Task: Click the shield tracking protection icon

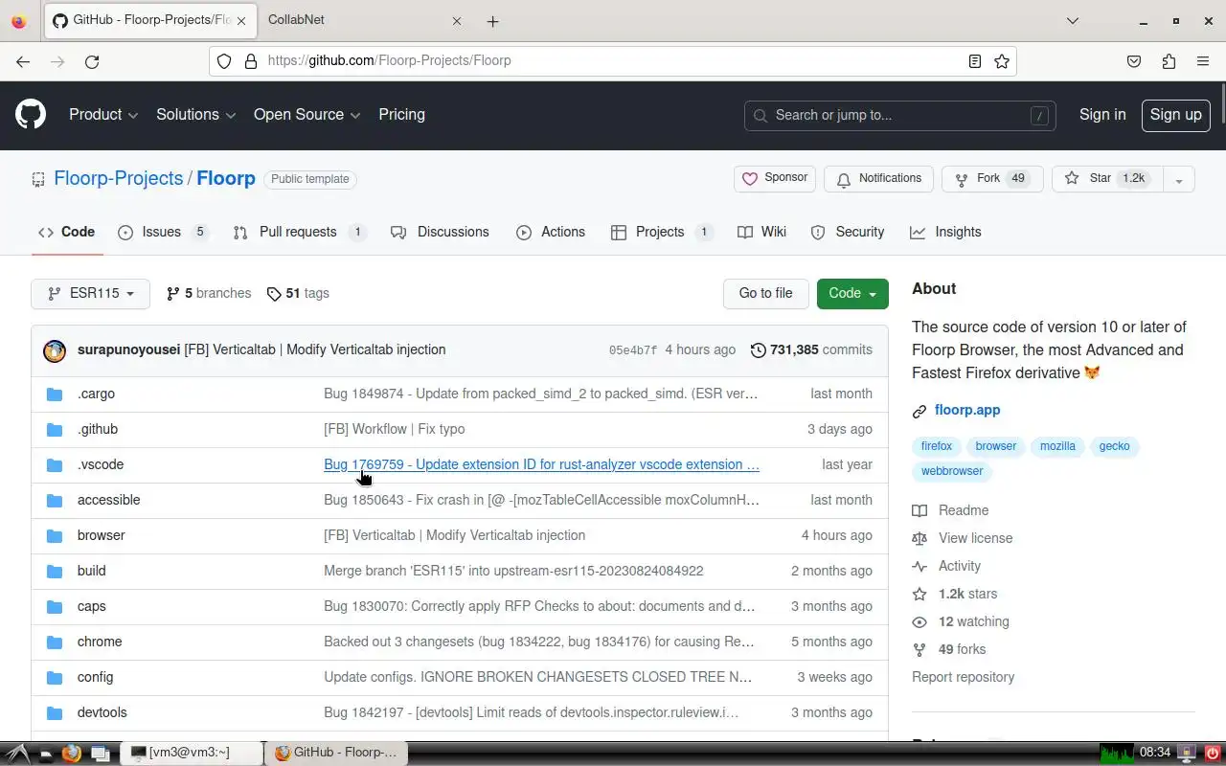Action: (x=224, y=61)
